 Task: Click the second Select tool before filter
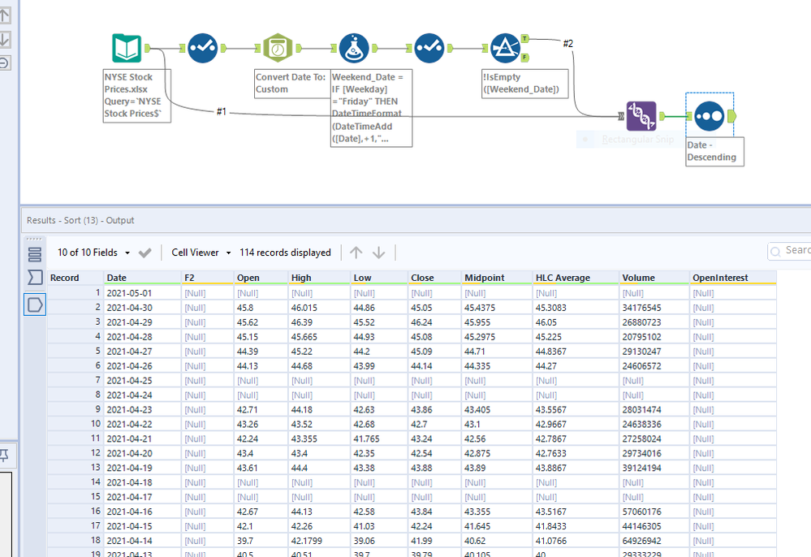click(x=429, y=48)
